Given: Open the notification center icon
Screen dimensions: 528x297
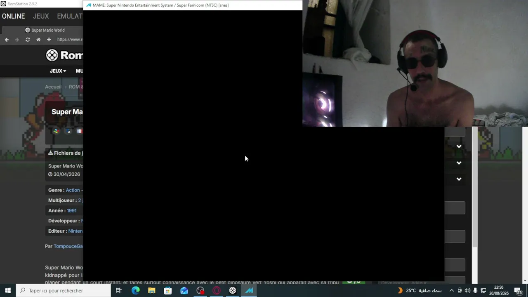Looking at the screenshot, I should pyautogui.click(x=518, y=290).
